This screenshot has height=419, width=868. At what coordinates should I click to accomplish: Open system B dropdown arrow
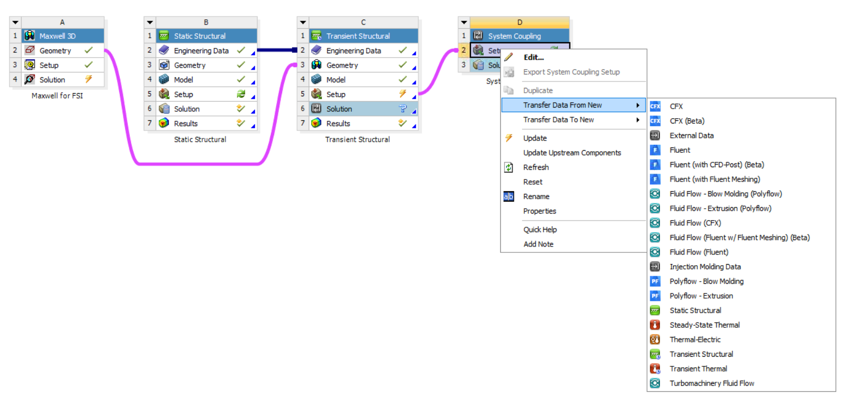tap(150, 22)
